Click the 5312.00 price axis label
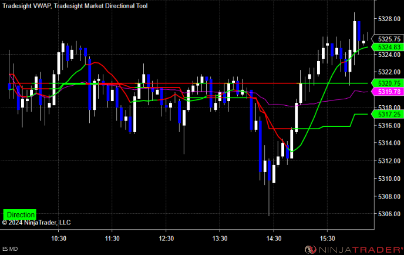This screenshot has height=255, width=404. pos(389,161)
